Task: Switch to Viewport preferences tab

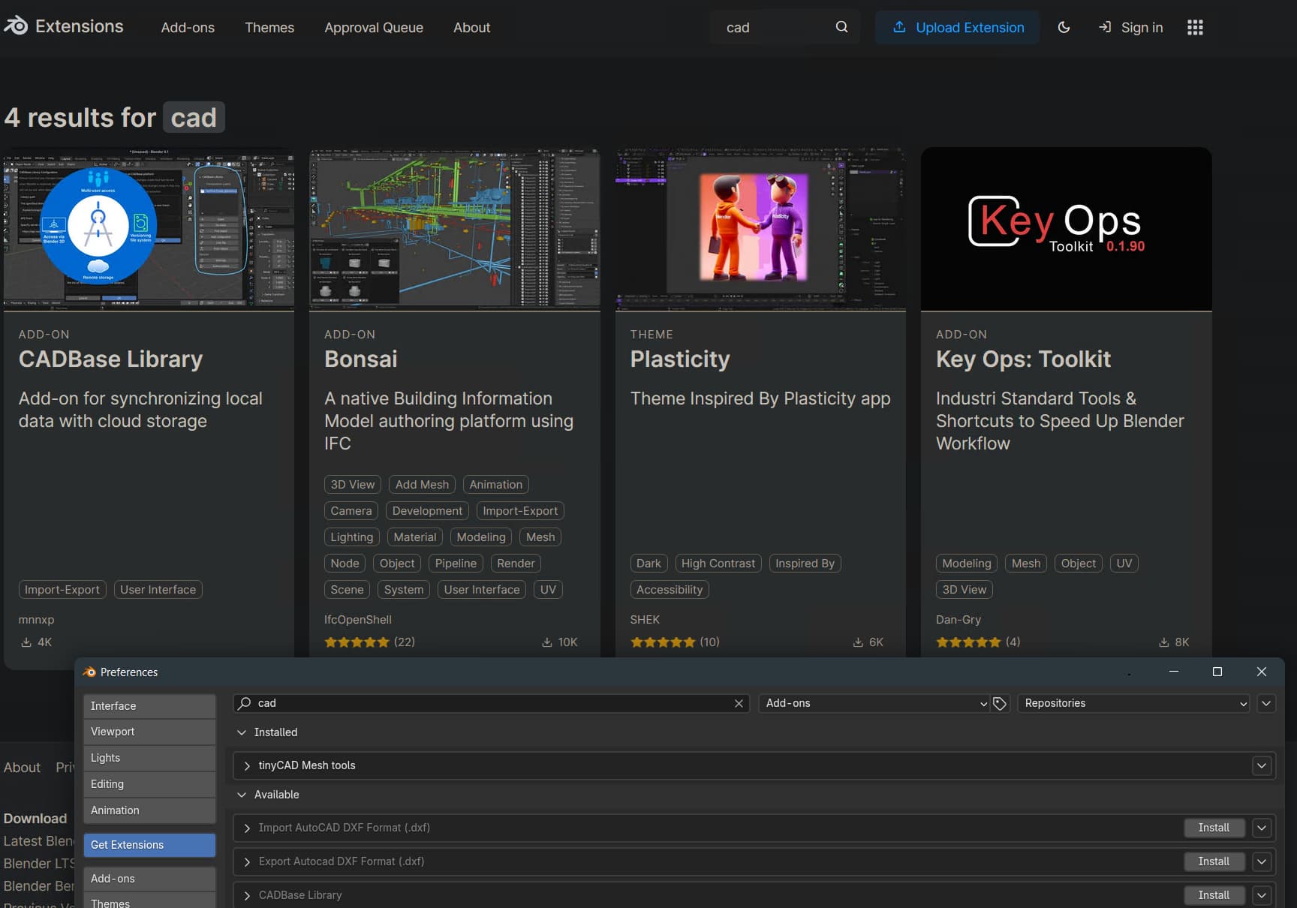Action: tap(149, 732)
